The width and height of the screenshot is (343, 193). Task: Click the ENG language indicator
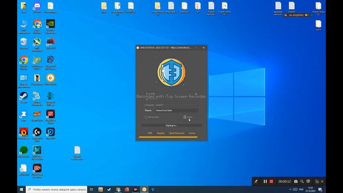pyautogui.click(x=301, y=189)
